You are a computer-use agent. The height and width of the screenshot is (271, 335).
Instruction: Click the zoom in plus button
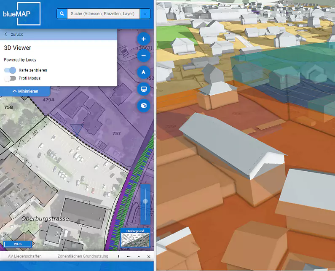[x=144, y=39]
